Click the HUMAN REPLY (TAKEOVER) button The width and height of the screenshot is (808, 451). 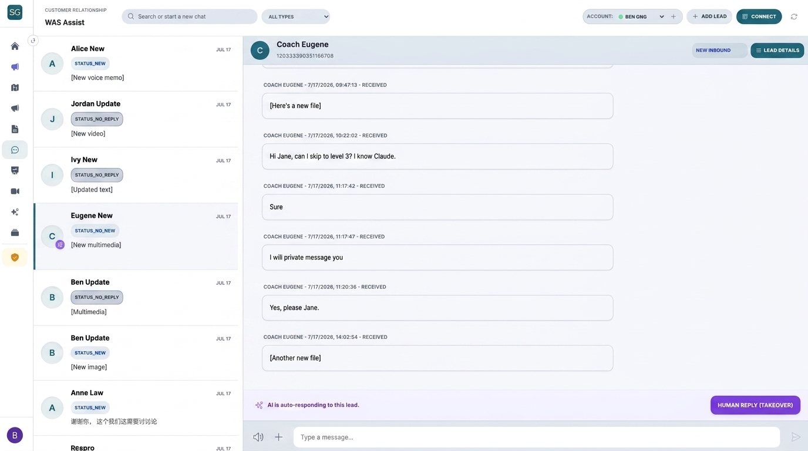(755, 405)
